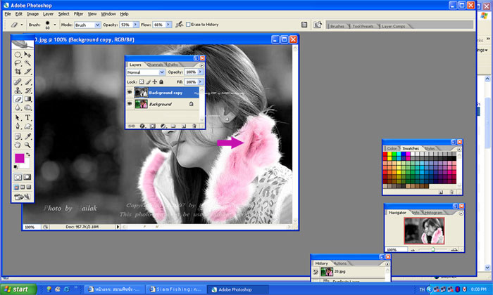Click the Windows start button
This screenshot has width=493, height=295.
19,289
